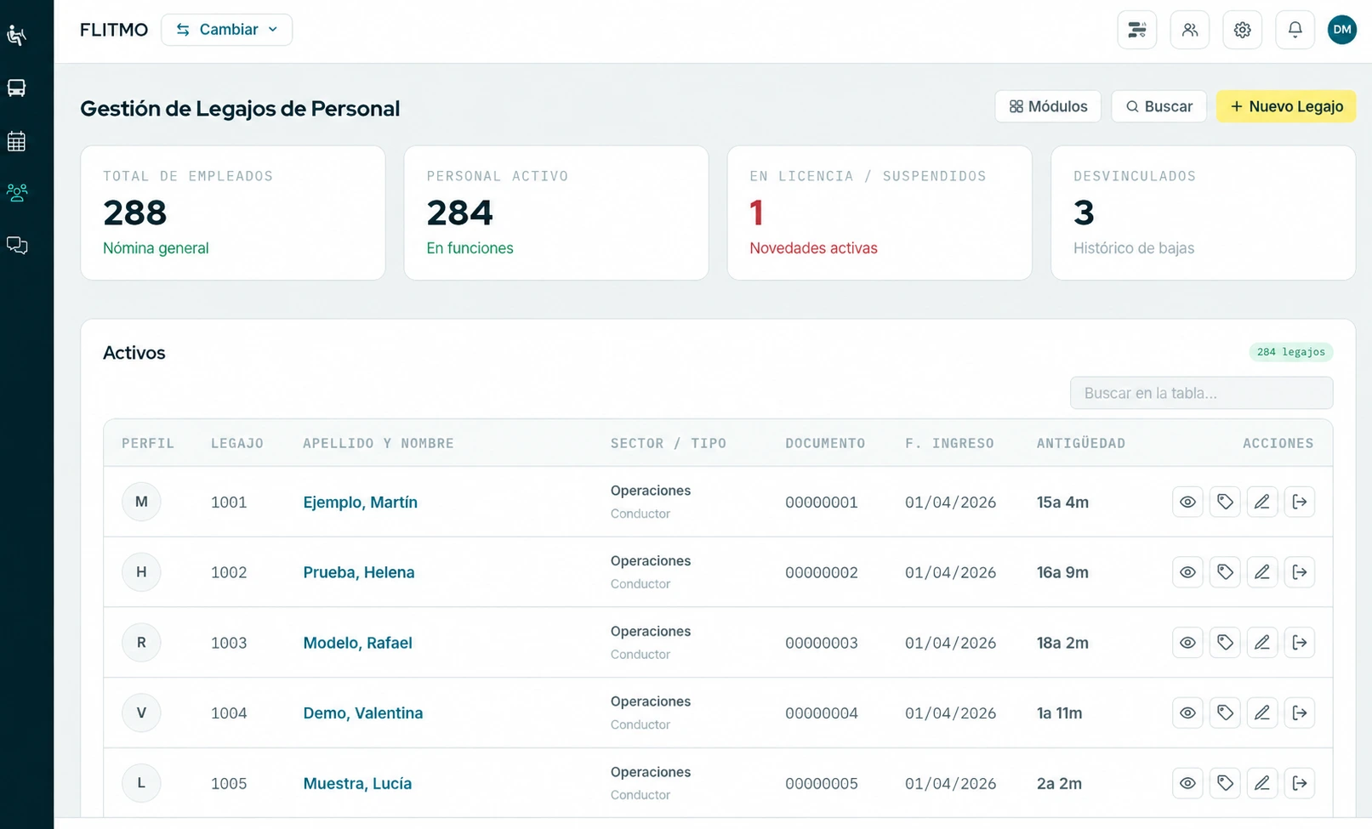Tag the Ejemplo, Martín record

coord(1225,502)
